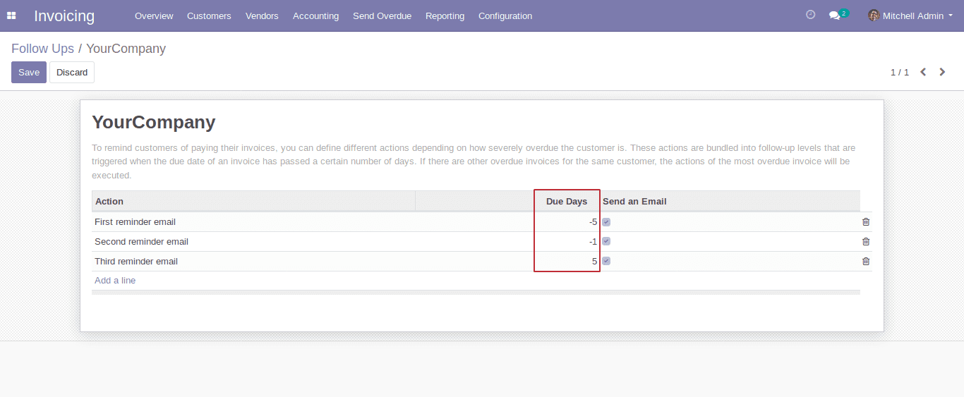The width and height of the screenshot is (964, 397).
Task: Open the Configuration menu
Action: point(505,16)
